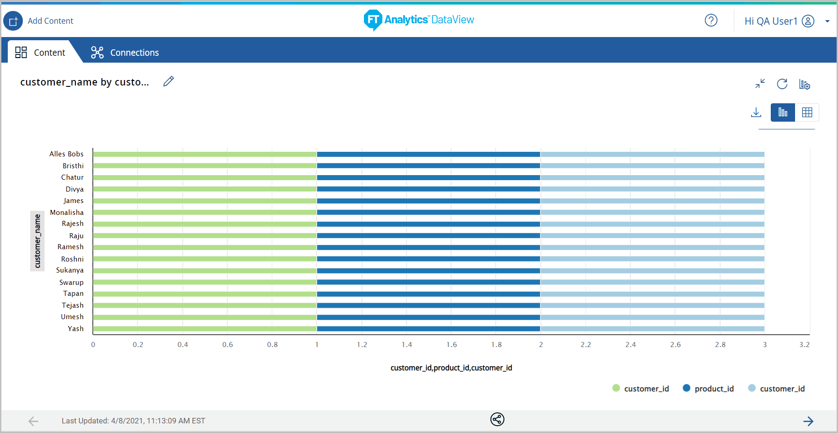Collapse the chart to compact view

pyautogui.click(x=760, y=84)
